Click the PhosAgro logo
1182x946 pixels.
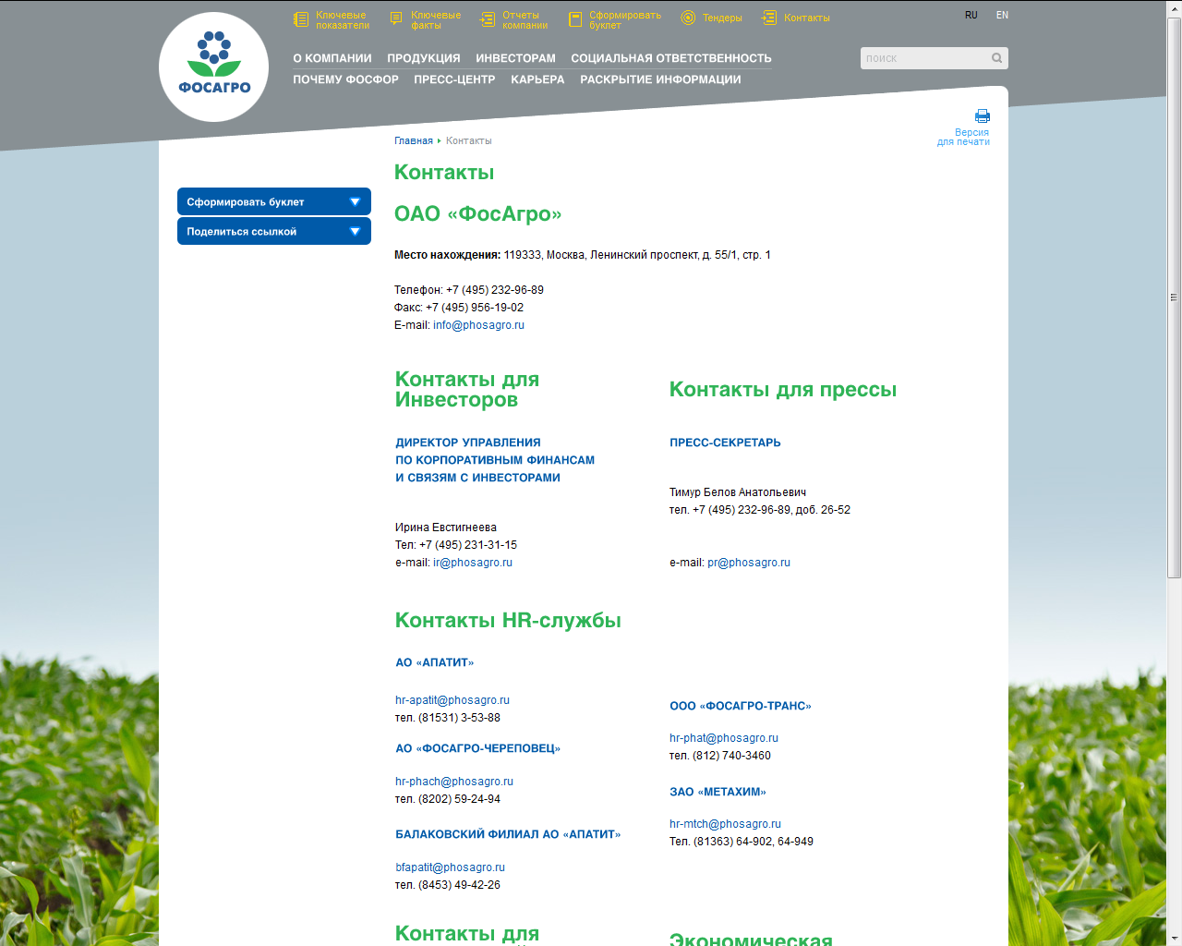[214, 67]
